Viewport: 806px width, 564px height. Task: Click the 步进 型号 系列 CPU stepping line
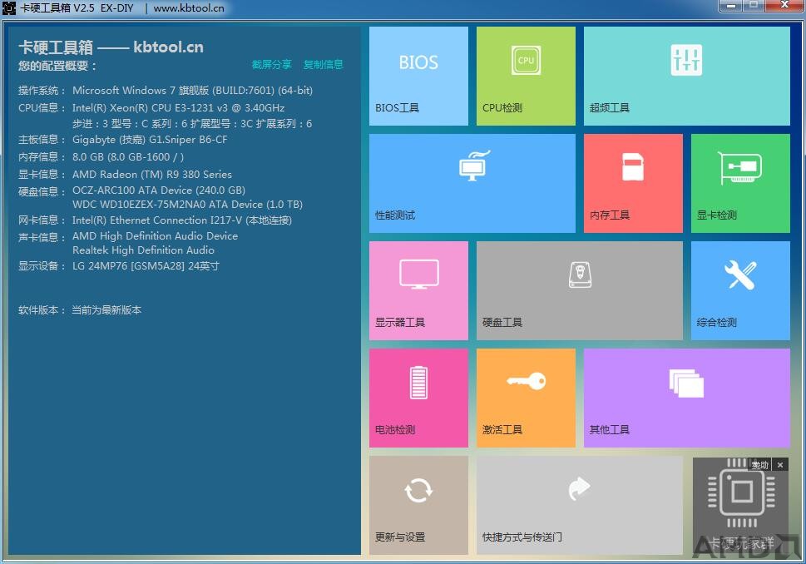tap(192, 124)
